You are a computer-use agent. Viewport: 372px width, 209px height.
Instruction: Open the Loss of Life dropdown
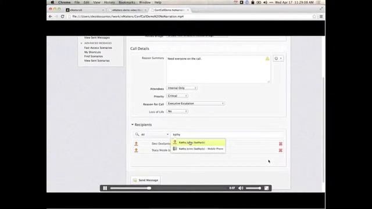point(177,111)
